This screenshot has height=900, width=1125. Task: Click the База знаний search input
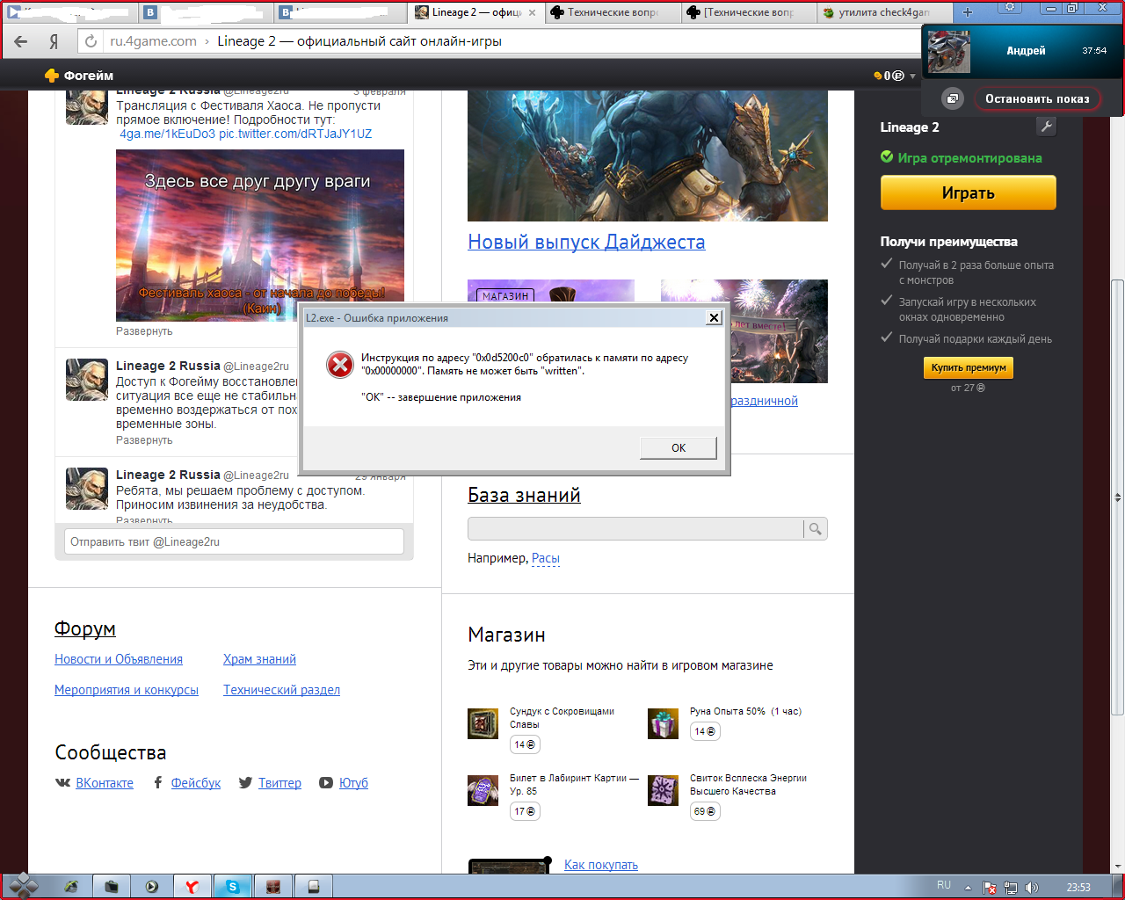pyautogui.click(x=635, y=529)
